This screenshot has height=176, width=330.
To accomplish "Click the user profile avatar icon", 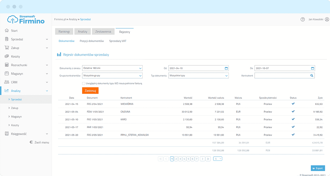I will [x=327, y=19].
